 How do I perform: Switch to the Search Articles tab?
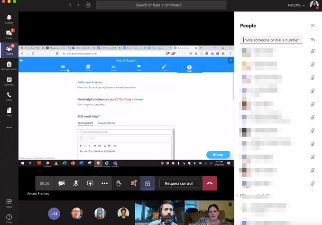point(106,123)
